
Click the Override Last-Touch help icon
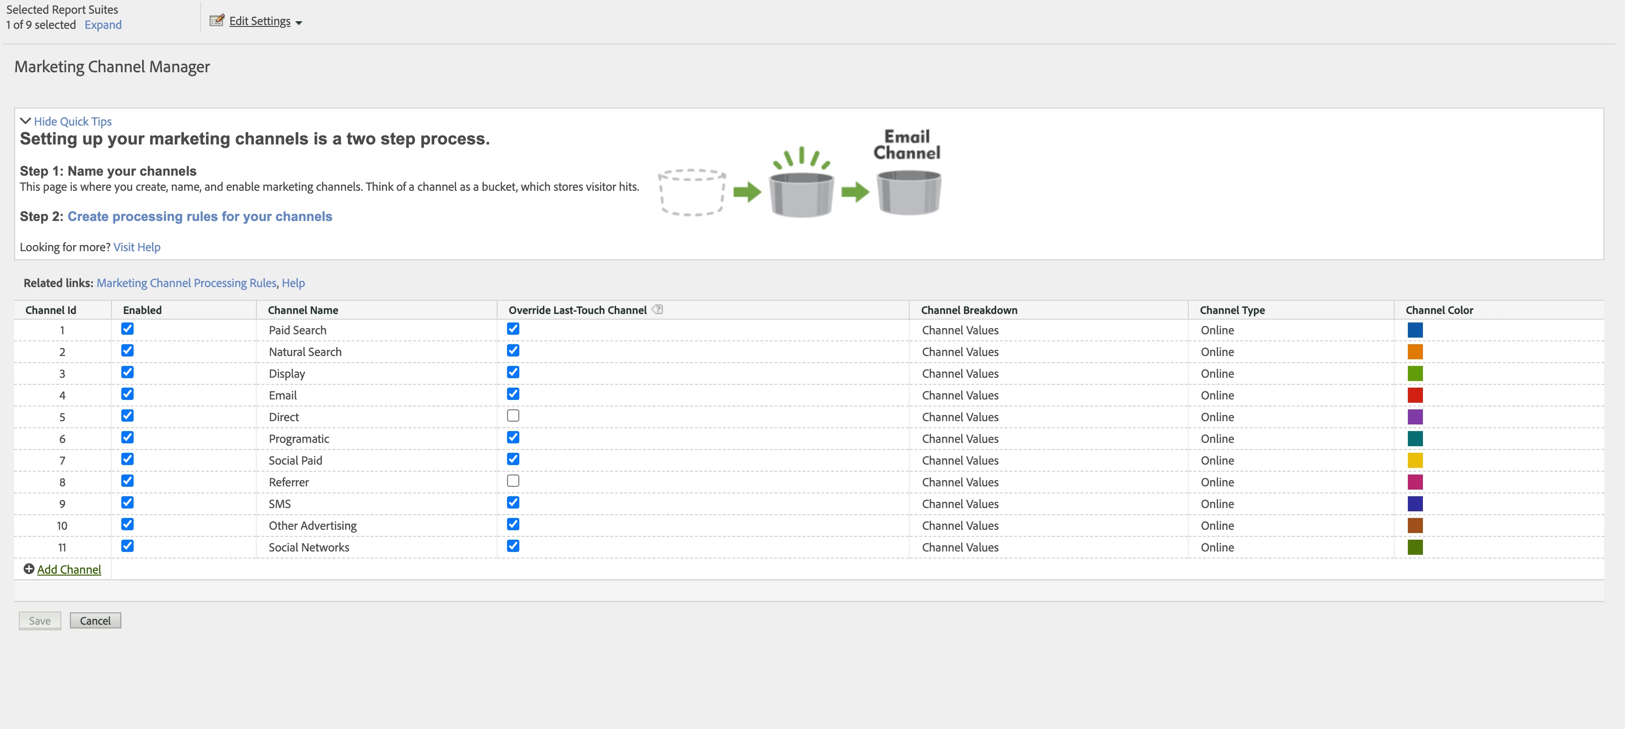click(x=657, y=310)
